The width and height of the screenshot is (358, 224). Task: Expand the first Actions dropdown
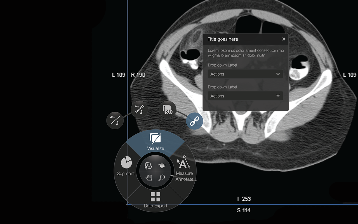click(x=245, y=74)
